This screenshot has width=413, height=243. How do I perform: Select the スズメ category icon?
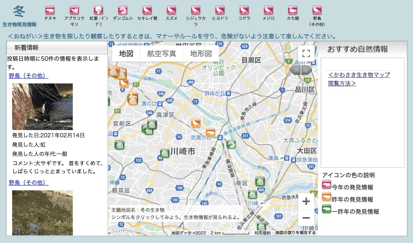[171, 10]
